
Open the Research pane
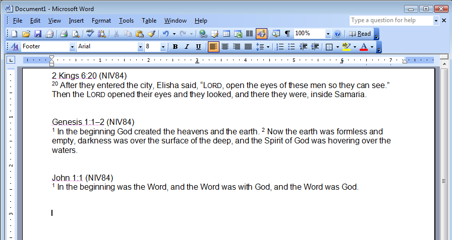click(101, 34)
